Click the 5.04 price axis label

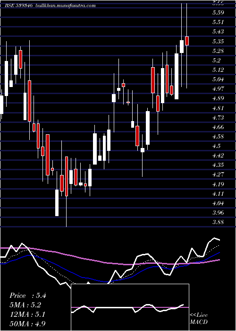[218, 79]
